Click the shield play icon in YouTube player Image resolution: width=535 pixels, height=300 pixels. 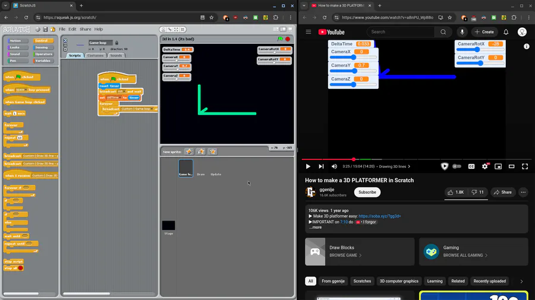pos(444,167)
